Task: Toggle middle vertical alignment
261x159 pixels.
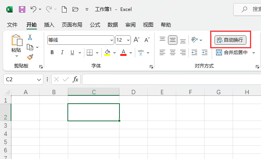Action: click(x=173, y=40)
